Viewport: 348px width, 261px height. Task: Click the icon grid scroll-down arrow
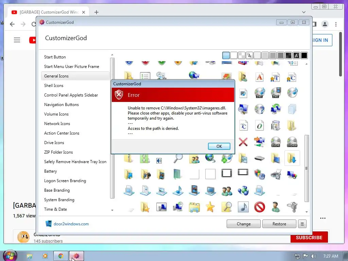click(307, 212)
